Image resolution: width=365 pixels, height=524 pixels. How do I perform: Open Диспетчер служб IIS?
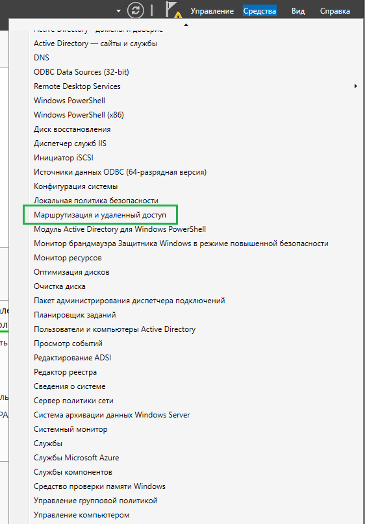pos(70,143)
